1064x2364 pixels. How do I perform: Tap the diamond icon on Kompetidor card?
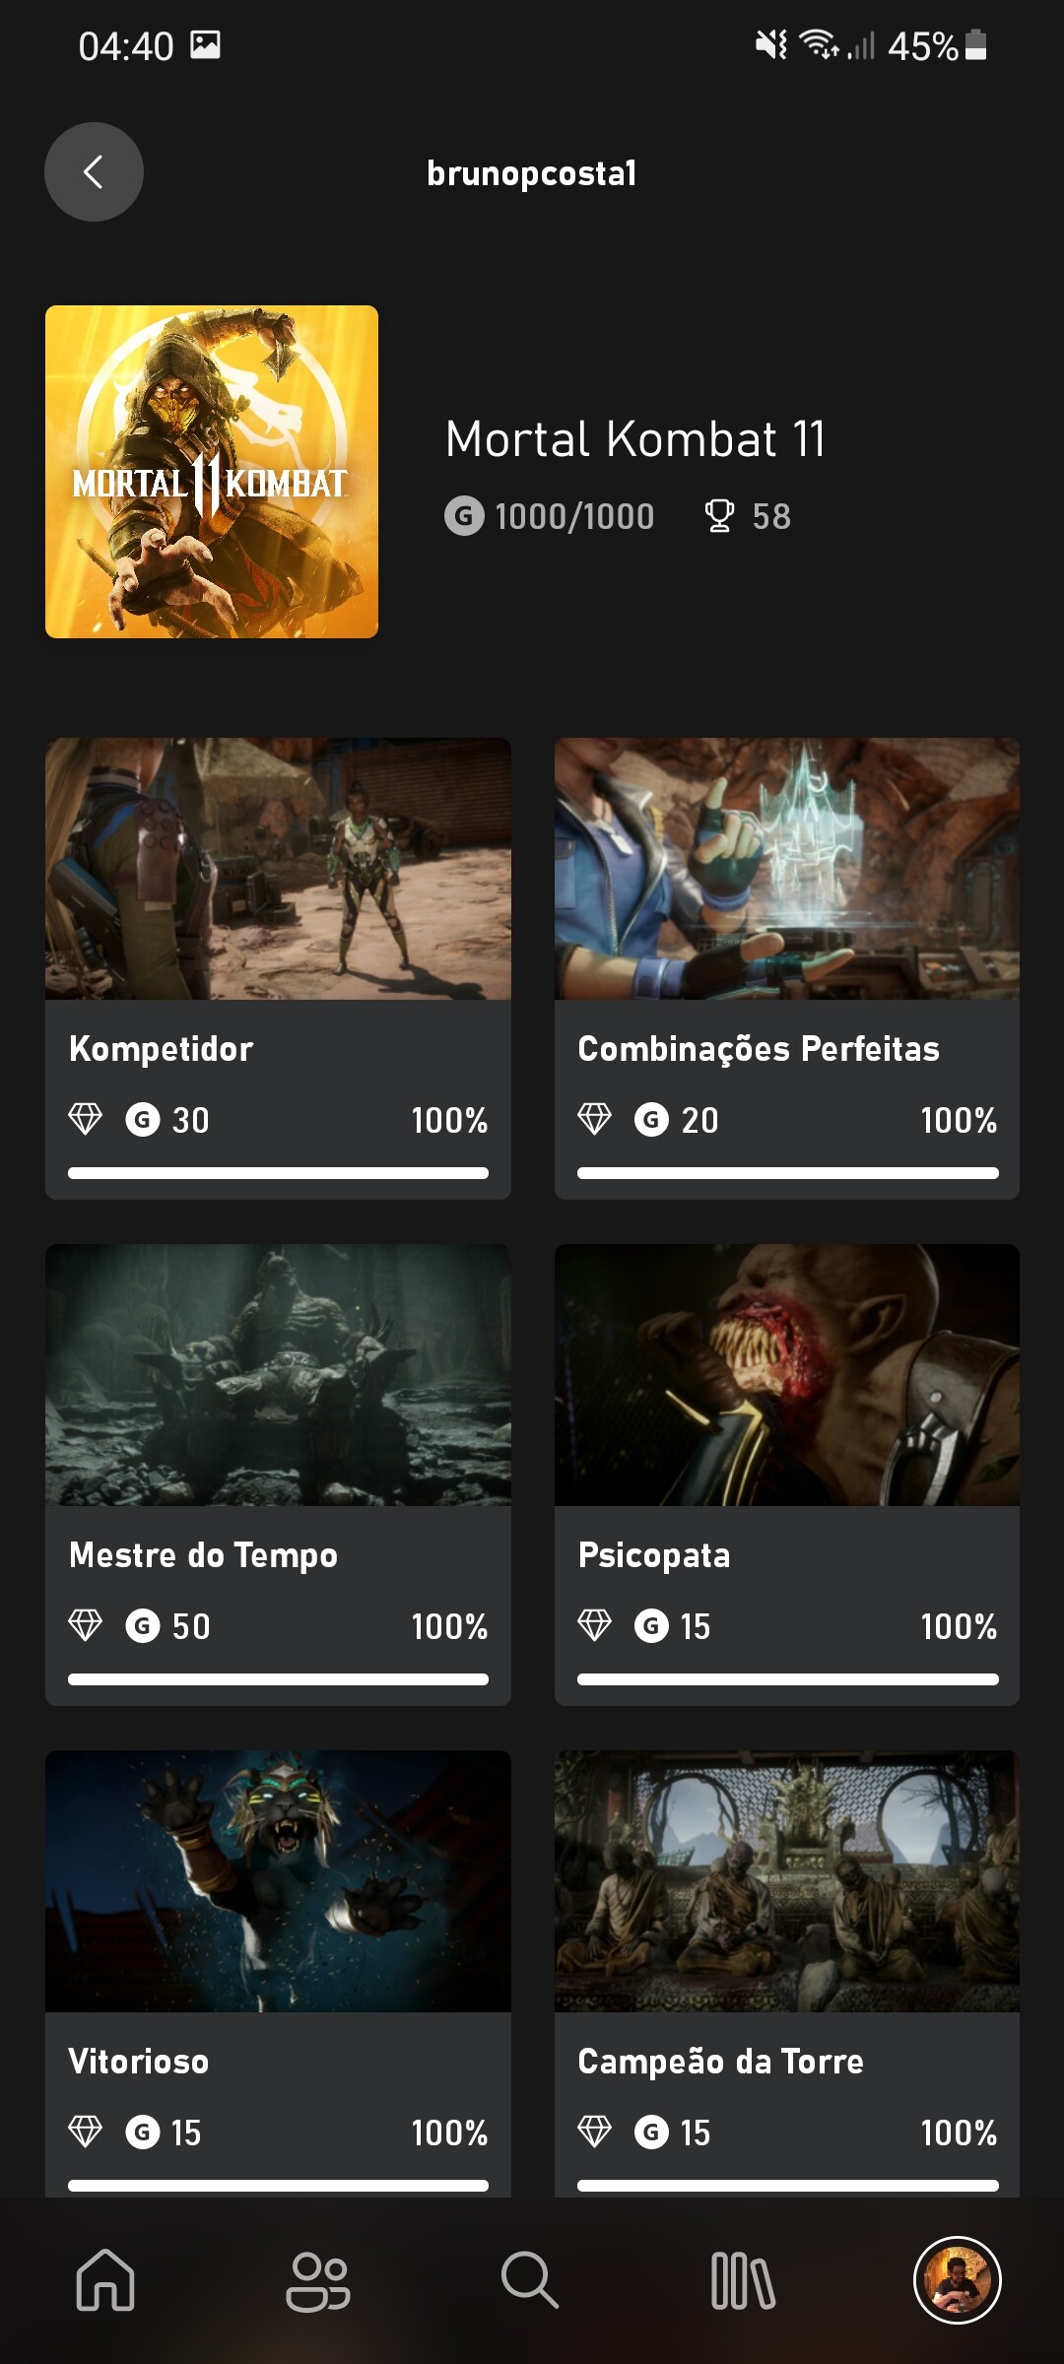(86, 1119)
